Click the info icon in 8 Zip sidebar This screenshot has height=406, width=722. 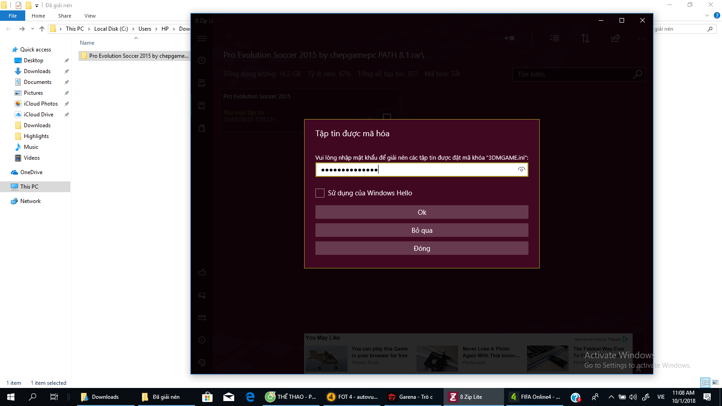click(202, 340)
